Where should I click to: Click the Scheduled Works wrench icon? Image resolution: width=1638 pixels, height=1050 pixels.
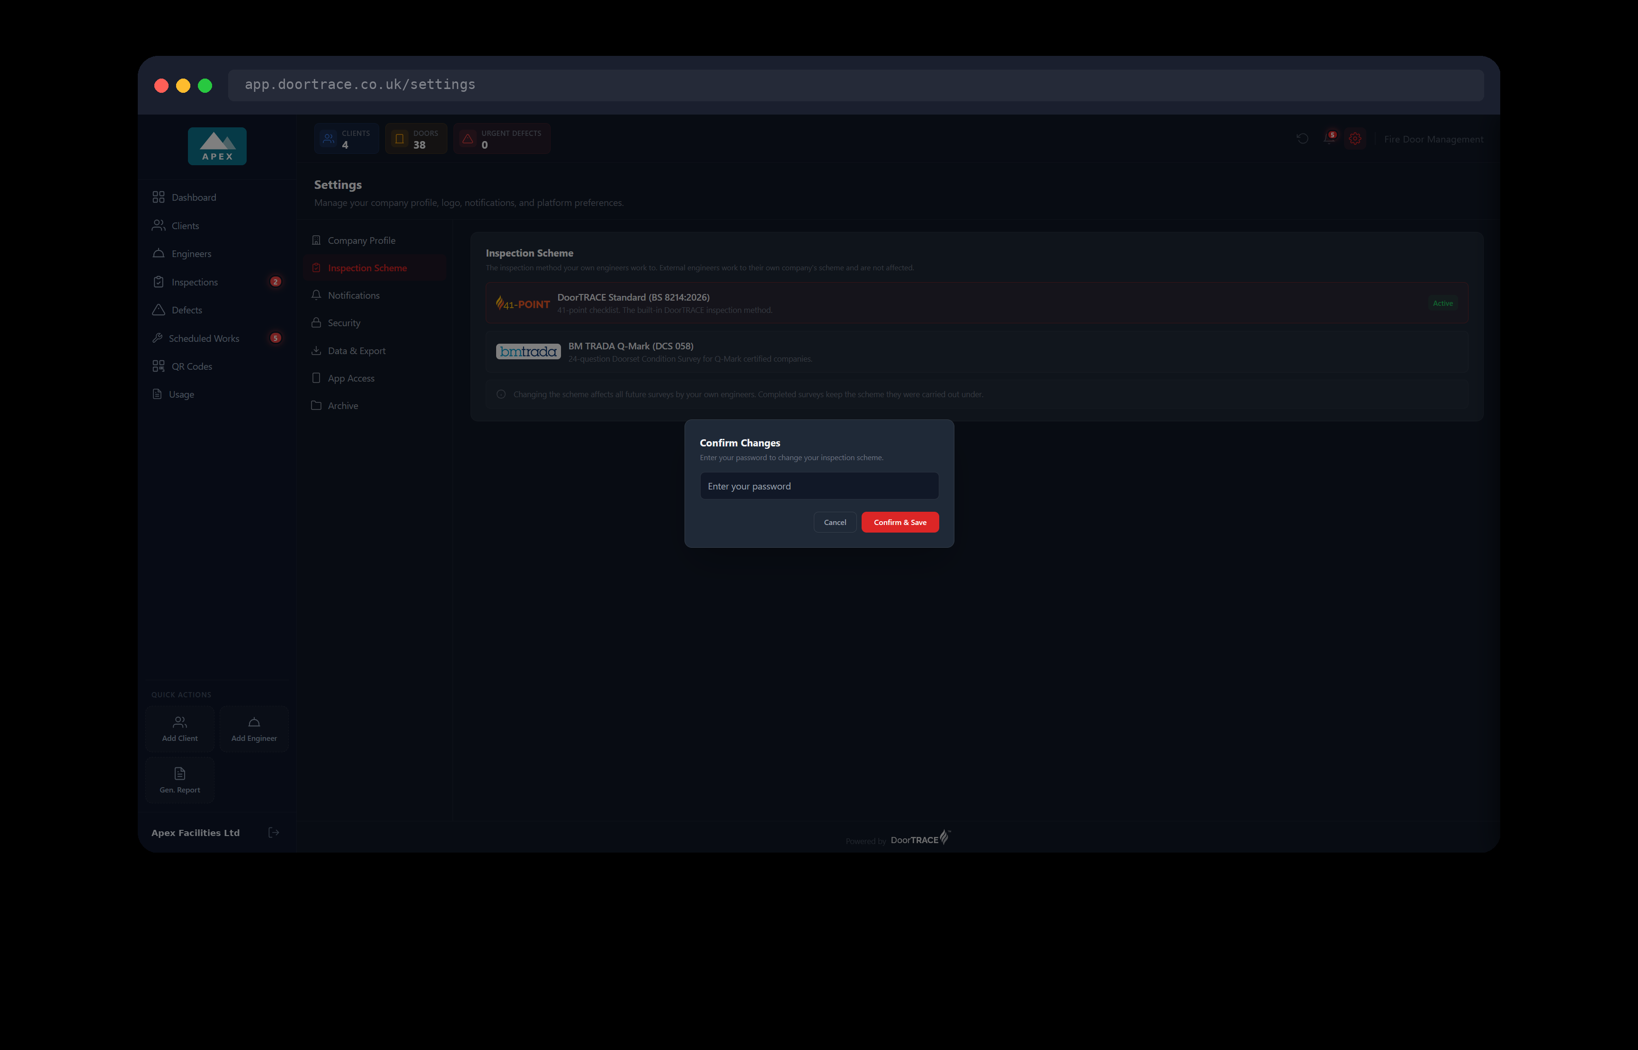[x=158, y=338]
